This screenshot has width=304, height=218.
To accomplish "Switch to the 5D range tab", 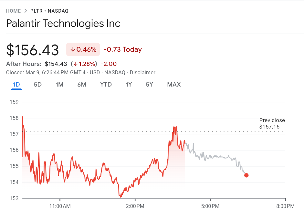I will click(38, 85).
